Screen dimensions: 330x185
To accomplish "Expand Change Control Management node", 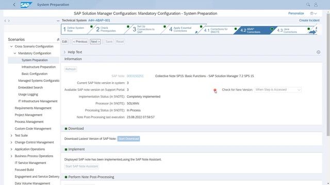I will click(11, 142).
